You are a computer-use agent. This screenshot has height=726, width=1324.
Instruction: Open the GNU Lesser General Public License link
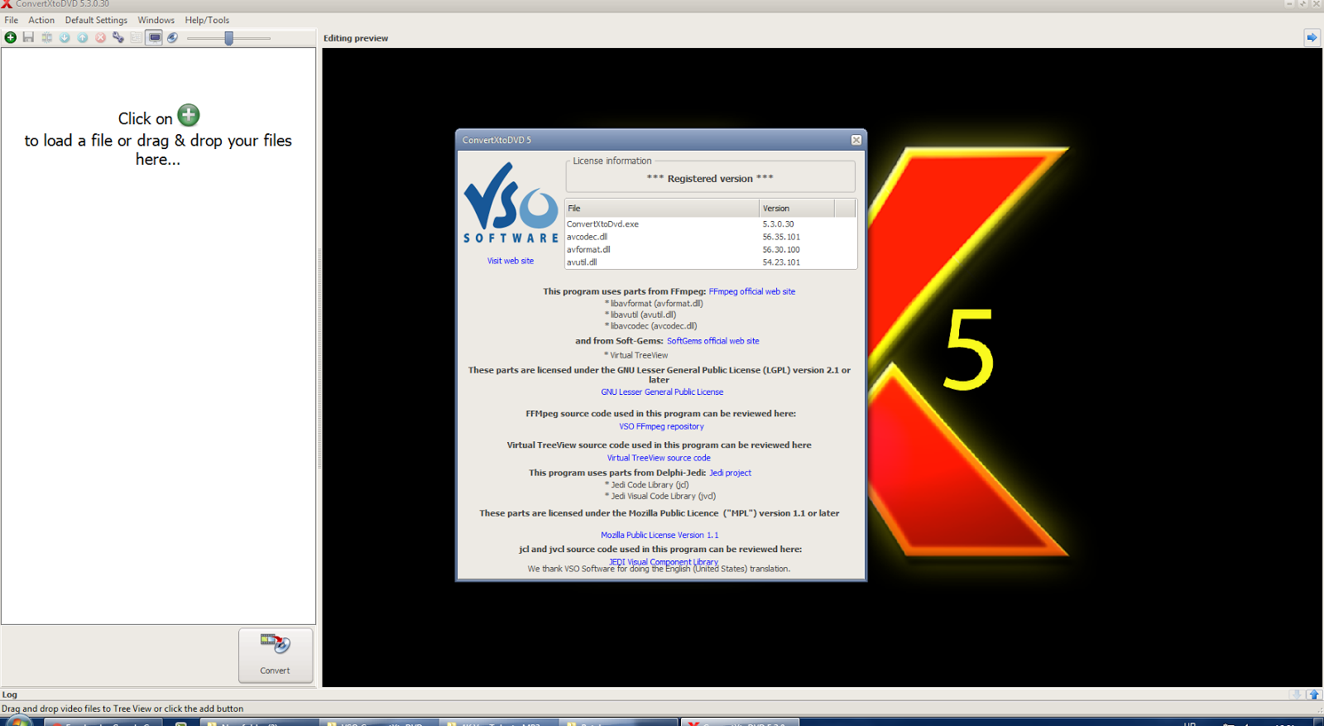point(662,392)
